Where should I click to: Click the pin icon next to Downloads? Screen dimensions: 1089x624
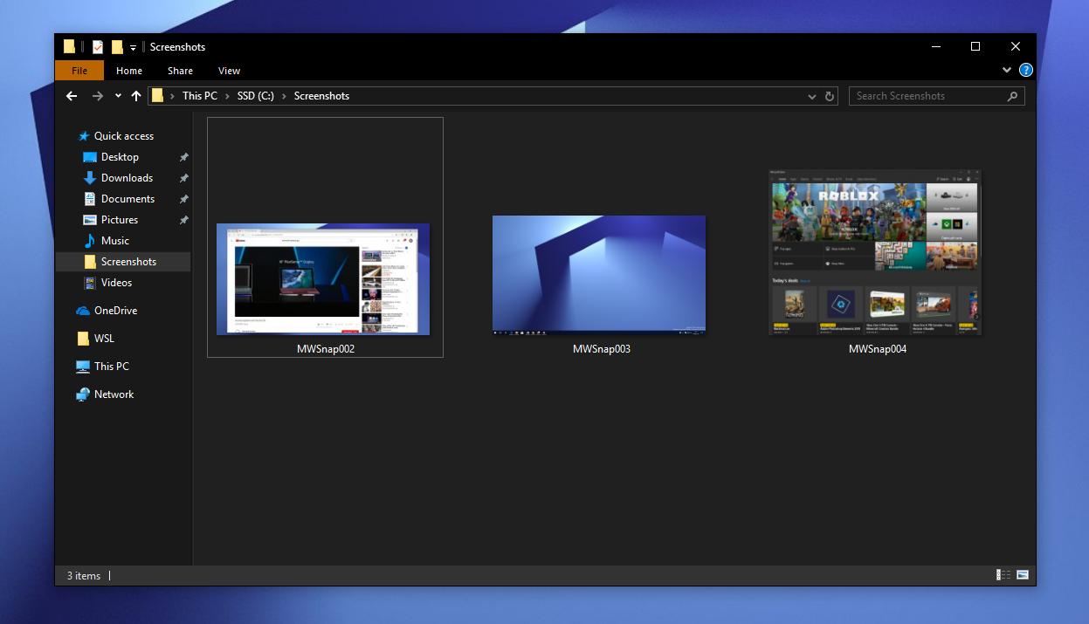tap(183, 178)
